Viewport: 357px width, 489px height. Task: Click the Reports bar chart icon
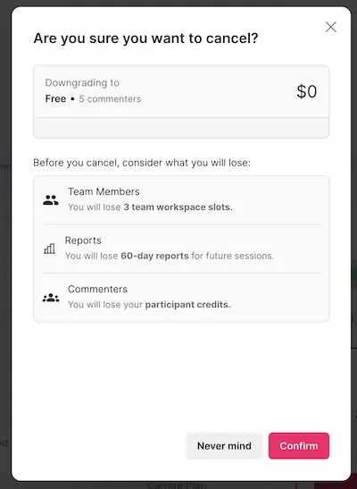click(x=49, y=249)
